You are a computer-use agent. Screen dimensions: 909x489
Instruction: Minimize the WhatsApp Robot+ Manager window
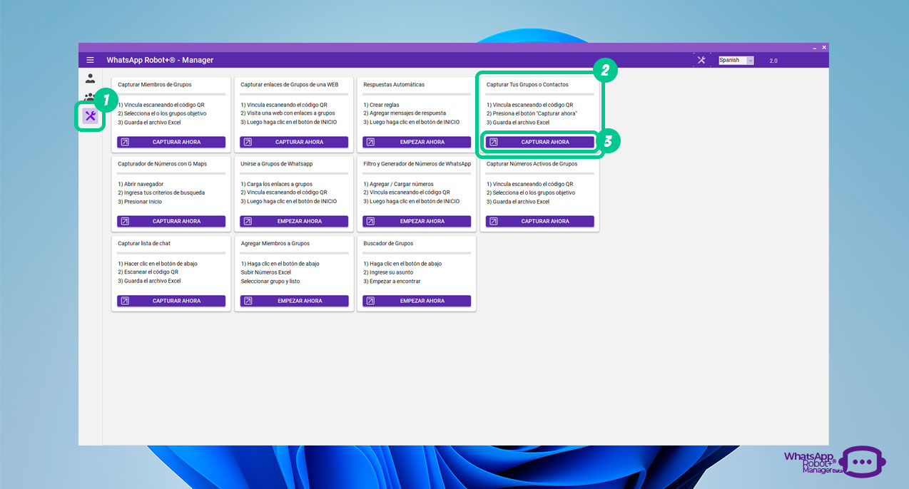click(x=813, y=47)
